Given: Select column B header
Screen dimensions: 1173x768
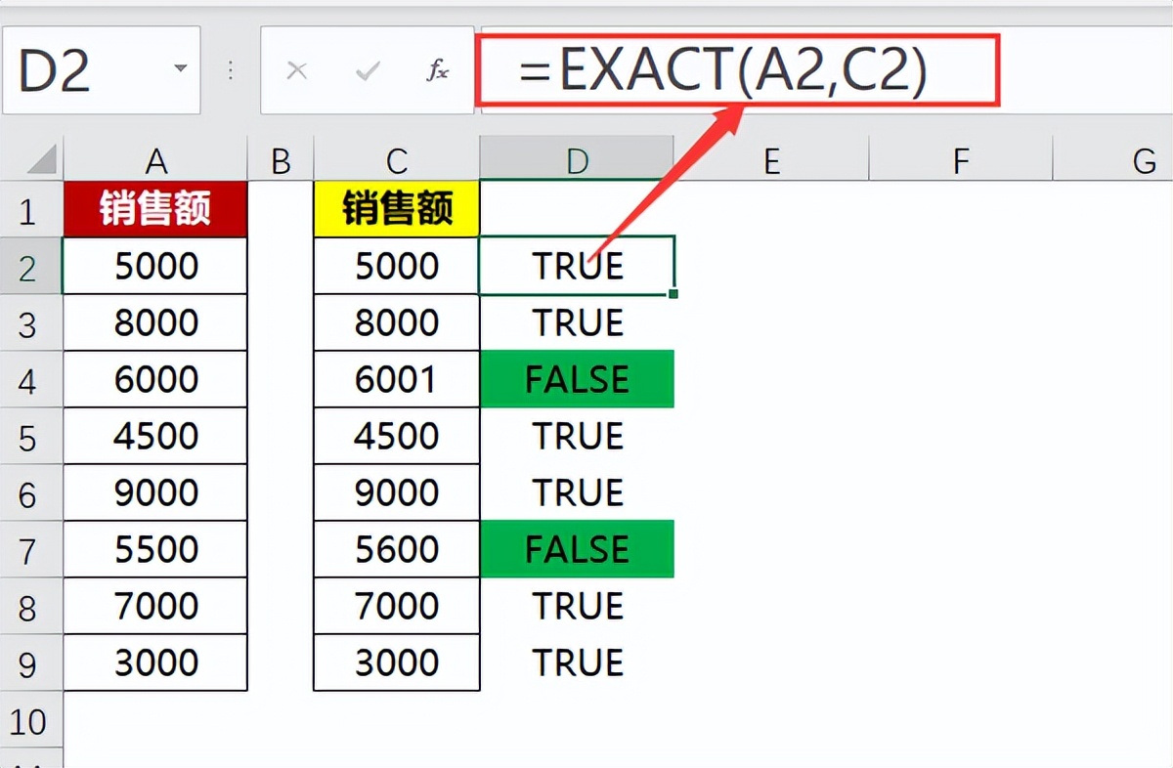Looking at the screenshot, I should (x=281, y=158).
